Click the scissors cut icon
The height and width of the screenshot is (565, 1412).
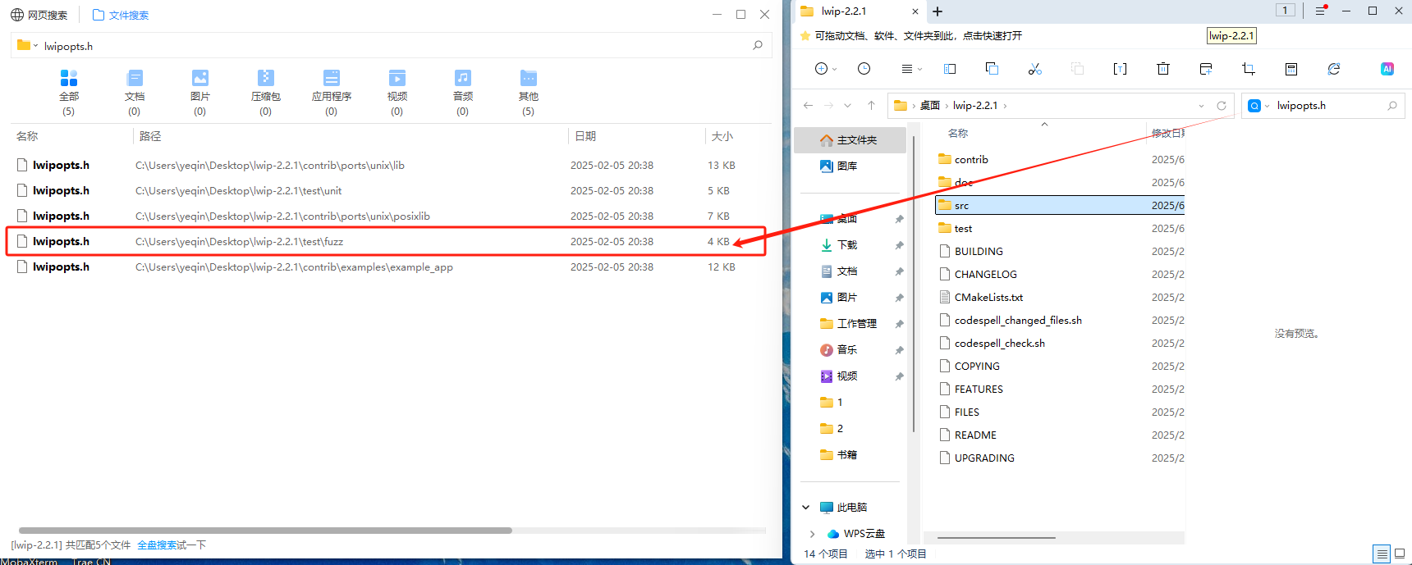click(1034, 69)
